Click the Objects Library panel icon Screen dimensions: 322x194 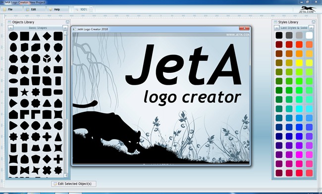click(x=9, y=22)
